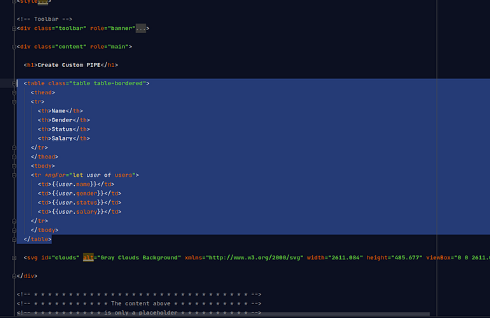Collapse the div class="content" block
Screen dimensions: 490x318
pyautogui.click(x=14, y=47)
